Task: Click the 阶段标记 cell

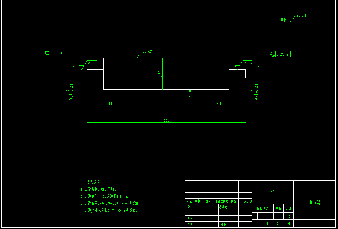Action: coord(263,208)
